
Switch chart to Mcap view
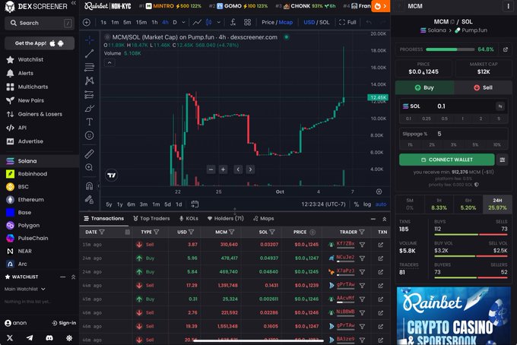tap(286, 22)
